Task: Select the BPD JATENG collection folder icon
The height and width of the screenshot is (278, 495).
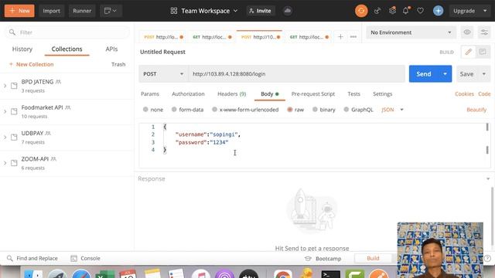Action: pos(14,86)
